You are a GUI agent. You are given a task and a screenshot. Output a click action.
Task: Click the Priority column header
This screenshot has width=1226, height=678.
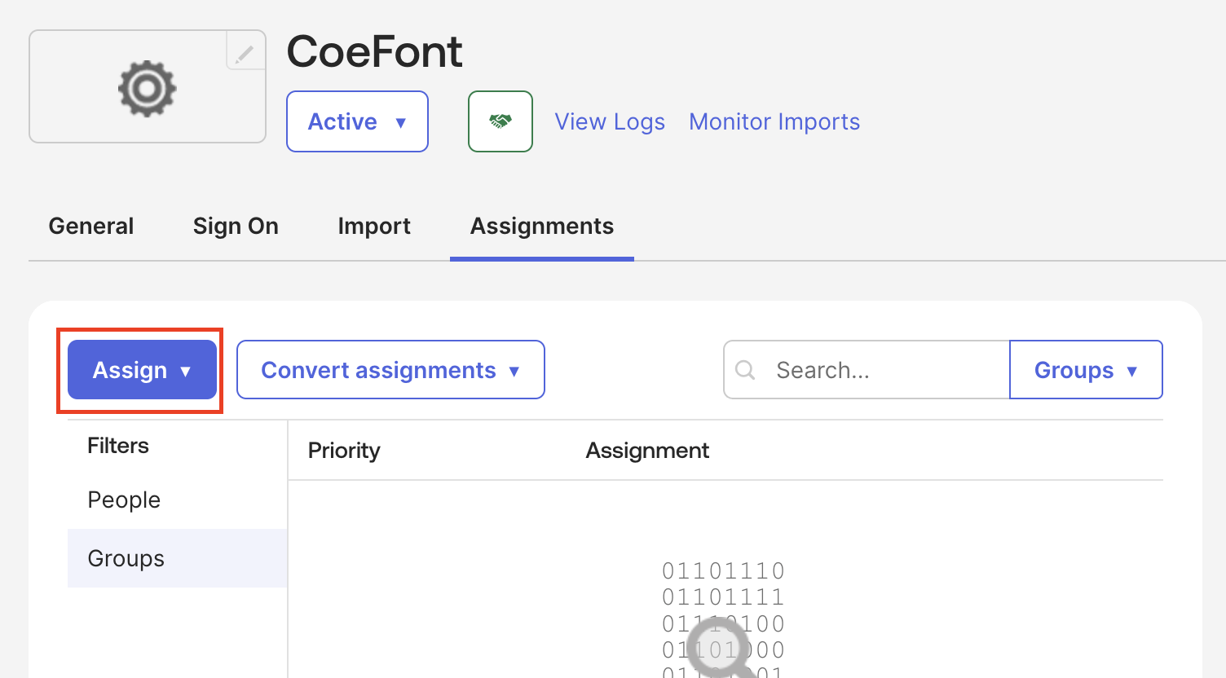(x=344, y=451)
